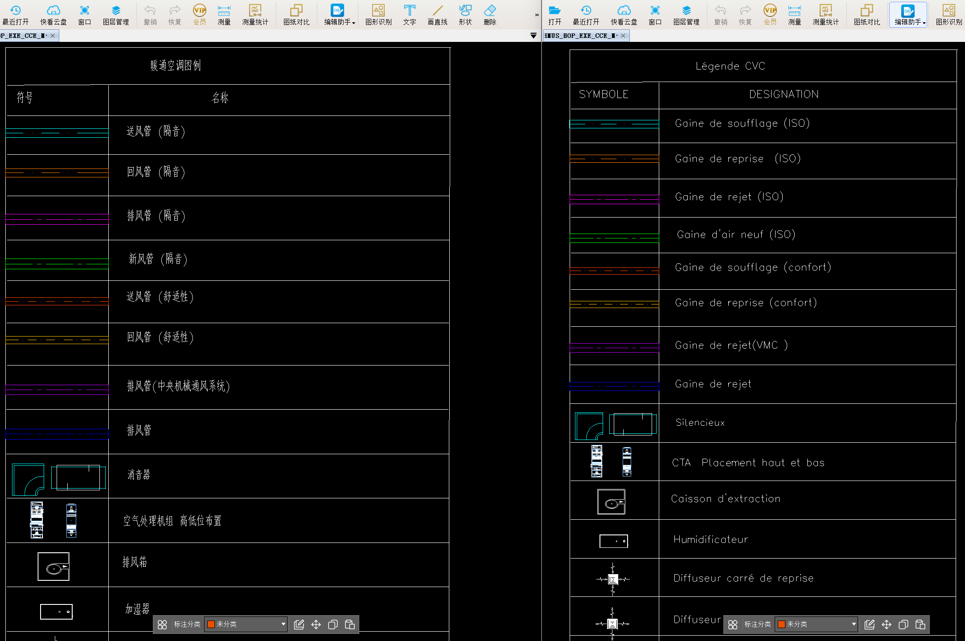
Task: Click move annotation icon in left bar
Action: click(316, 625)
